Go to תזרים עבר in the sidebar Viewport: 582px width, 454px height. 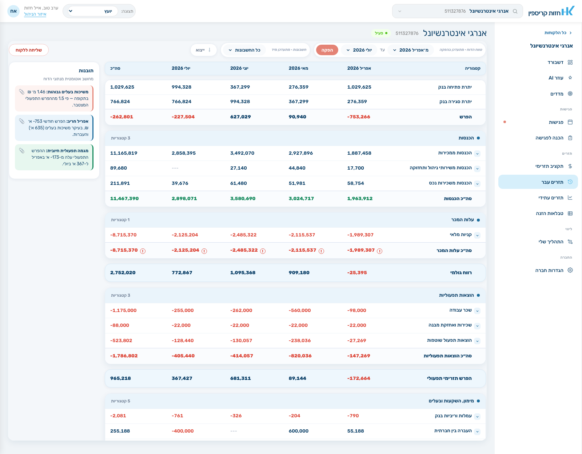(x=538, y=182)
